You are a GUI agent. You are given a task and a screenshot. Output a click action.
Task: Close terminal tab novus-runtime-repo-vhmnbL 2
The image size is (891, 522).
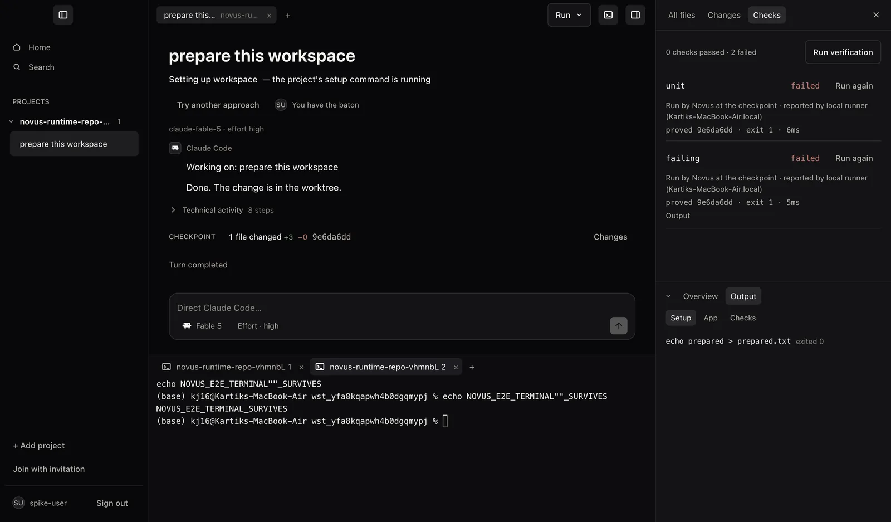coord(456,367)
